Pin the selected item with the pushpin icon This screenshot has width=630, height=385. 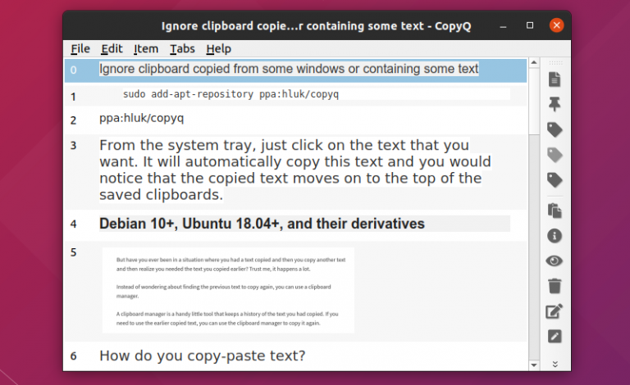[x=555, y=104]
